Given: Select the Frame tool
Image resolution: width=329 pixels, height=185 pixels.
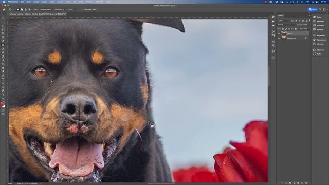Looking at the screenshot, I should click(x=3, y=37).
